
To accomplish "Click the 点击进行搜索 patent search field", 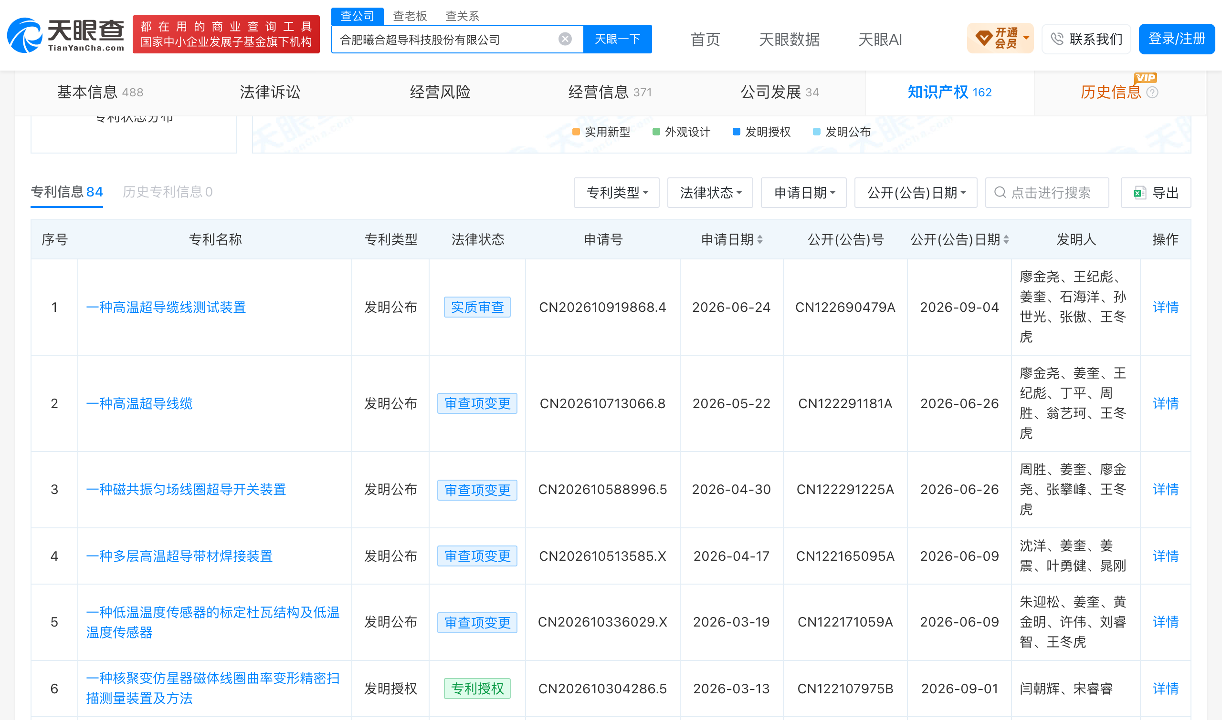I will [x=1047, y=193].
